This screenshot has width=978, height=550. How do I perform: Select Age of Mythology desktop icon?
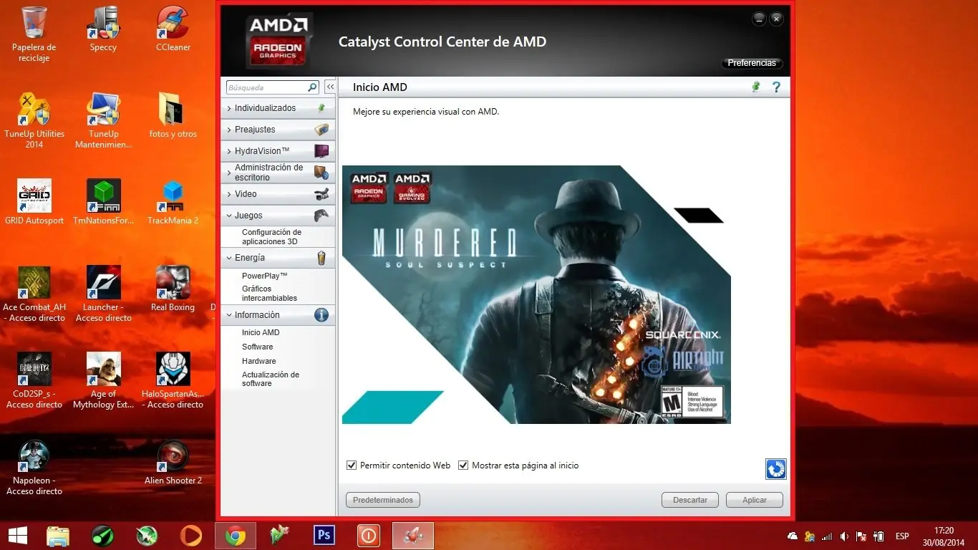coord(103,380)
